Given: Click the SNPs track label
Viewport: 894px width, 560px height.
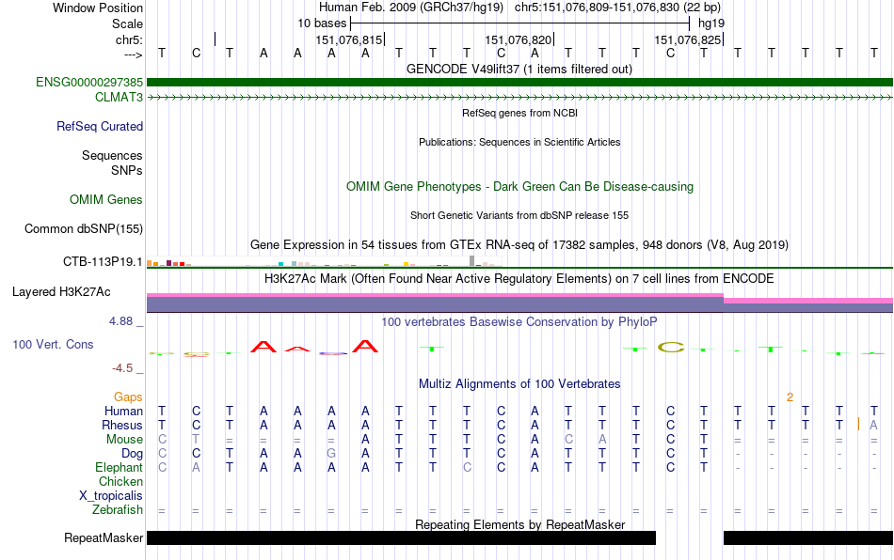Looking at the screenshot, I should 127,170.
